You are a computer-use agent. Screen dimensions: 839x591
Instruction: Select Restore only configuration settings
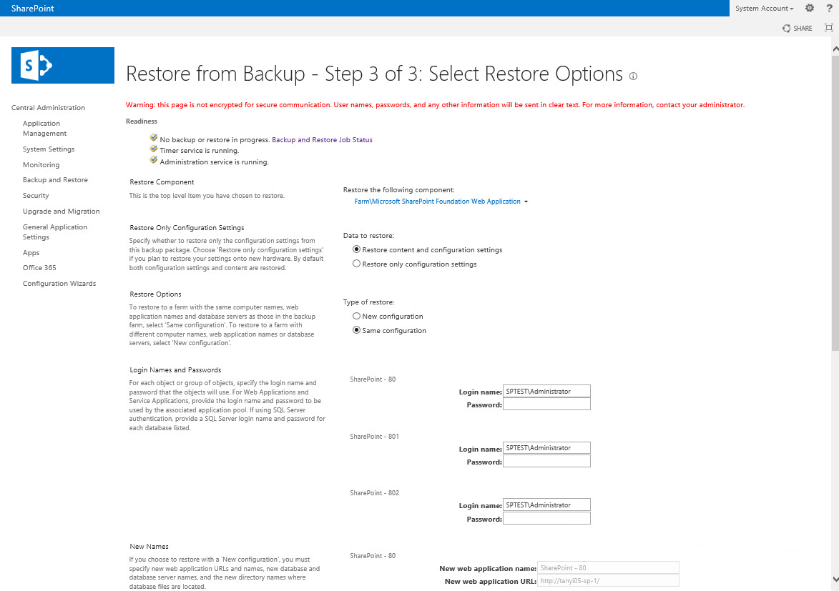356,264
